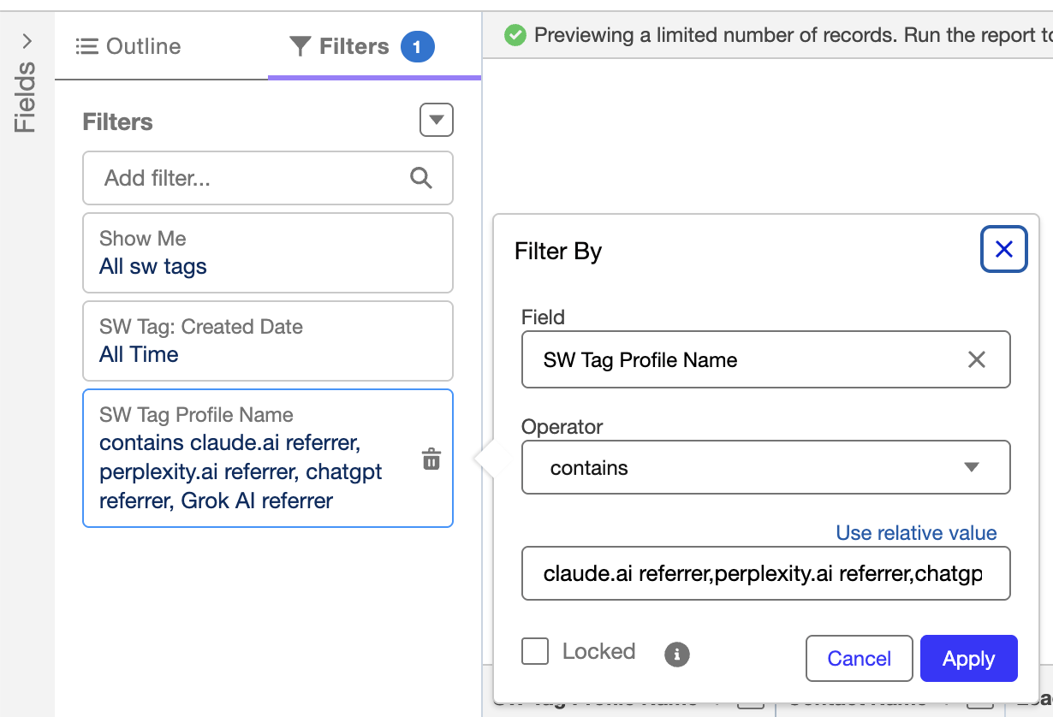Viewport: 1053px width, 717px height.
Task: Delete the SW Tag Profile Name filter
Action: click(x=431, y=459)
